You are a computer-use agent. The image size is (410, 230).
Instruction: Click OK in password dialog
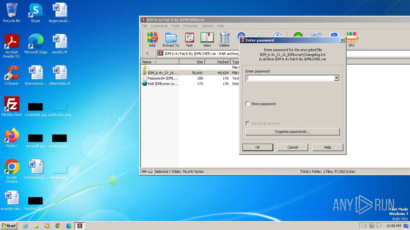tap(258, 147)
